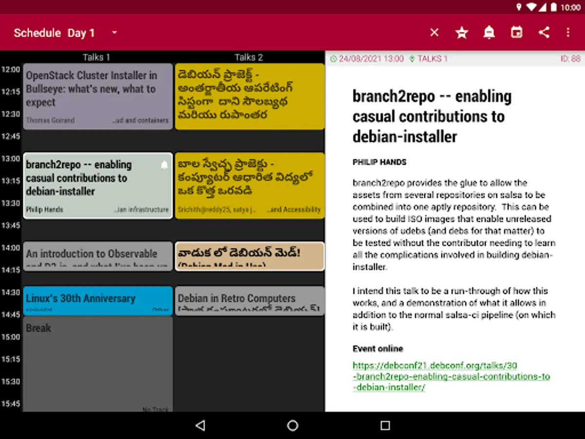Open Debian in Retro Computers talk

pyautogui.click(x=250, y=300)
